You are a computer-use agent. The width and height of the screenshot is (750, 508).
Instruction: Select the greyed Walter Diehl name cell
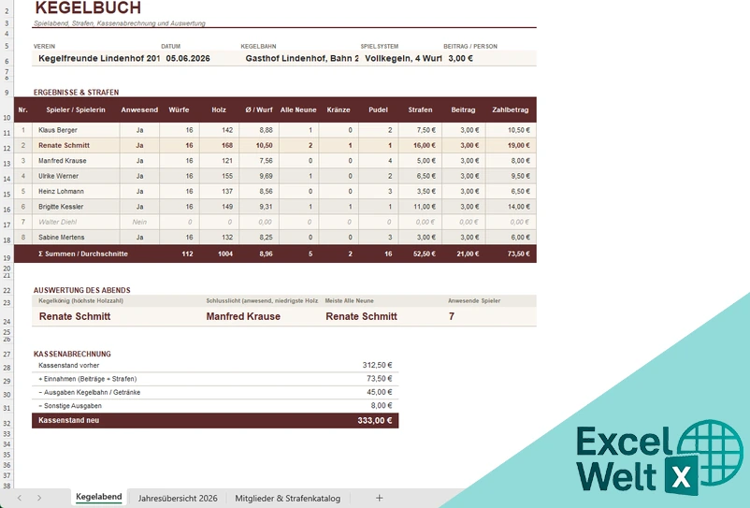[x=76, y=222]
